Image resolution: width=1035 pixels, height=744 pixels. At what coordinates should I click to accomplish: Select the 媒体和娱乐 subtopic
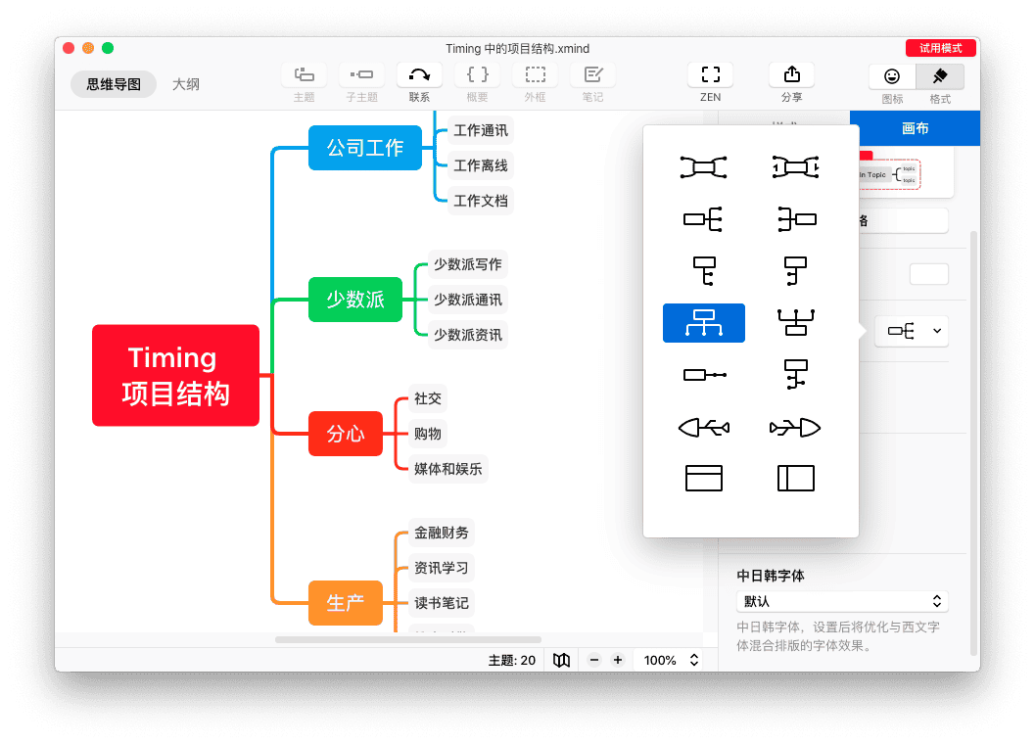pos(448,469)
